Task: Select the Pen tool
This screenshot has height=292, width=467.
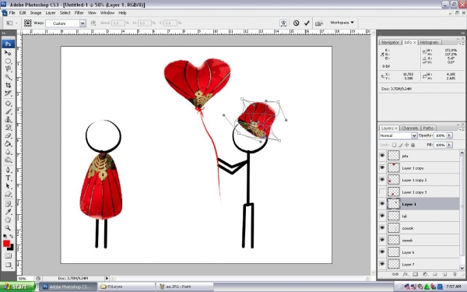Action: pyautogui.click(x=8, y=170)
